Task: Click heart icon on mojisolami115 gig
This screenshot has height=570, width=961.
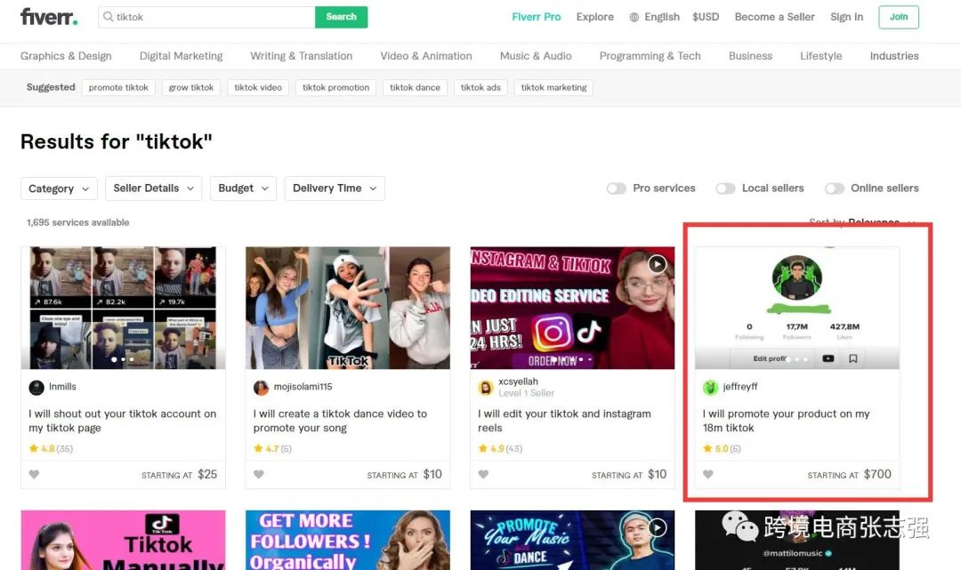Action: tap(259, 475)
